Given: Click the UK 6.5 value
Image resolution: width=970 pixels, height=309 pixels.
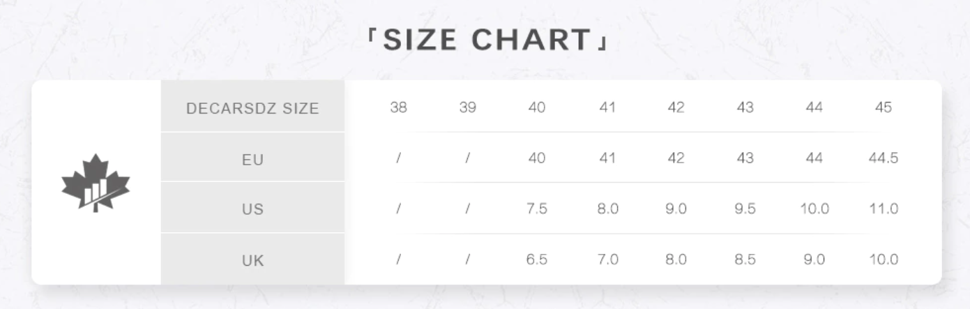Looking at the screenshot, I should pos(537,259).
